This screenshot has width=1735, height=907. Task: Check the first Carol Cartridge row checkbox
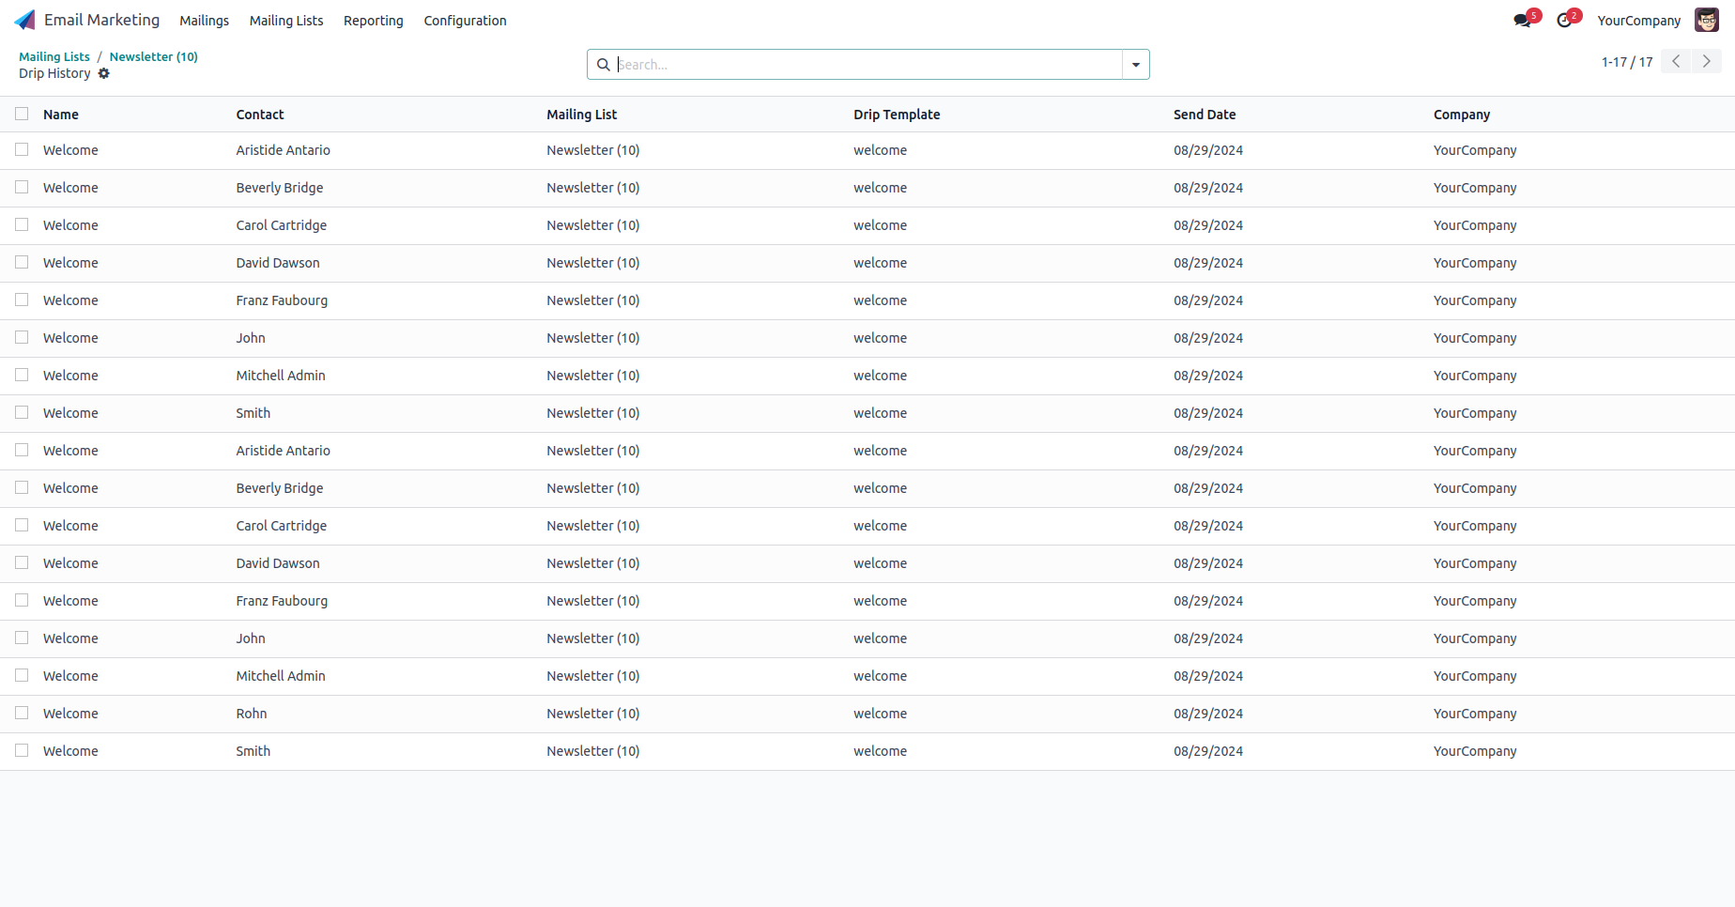[22, 224]
